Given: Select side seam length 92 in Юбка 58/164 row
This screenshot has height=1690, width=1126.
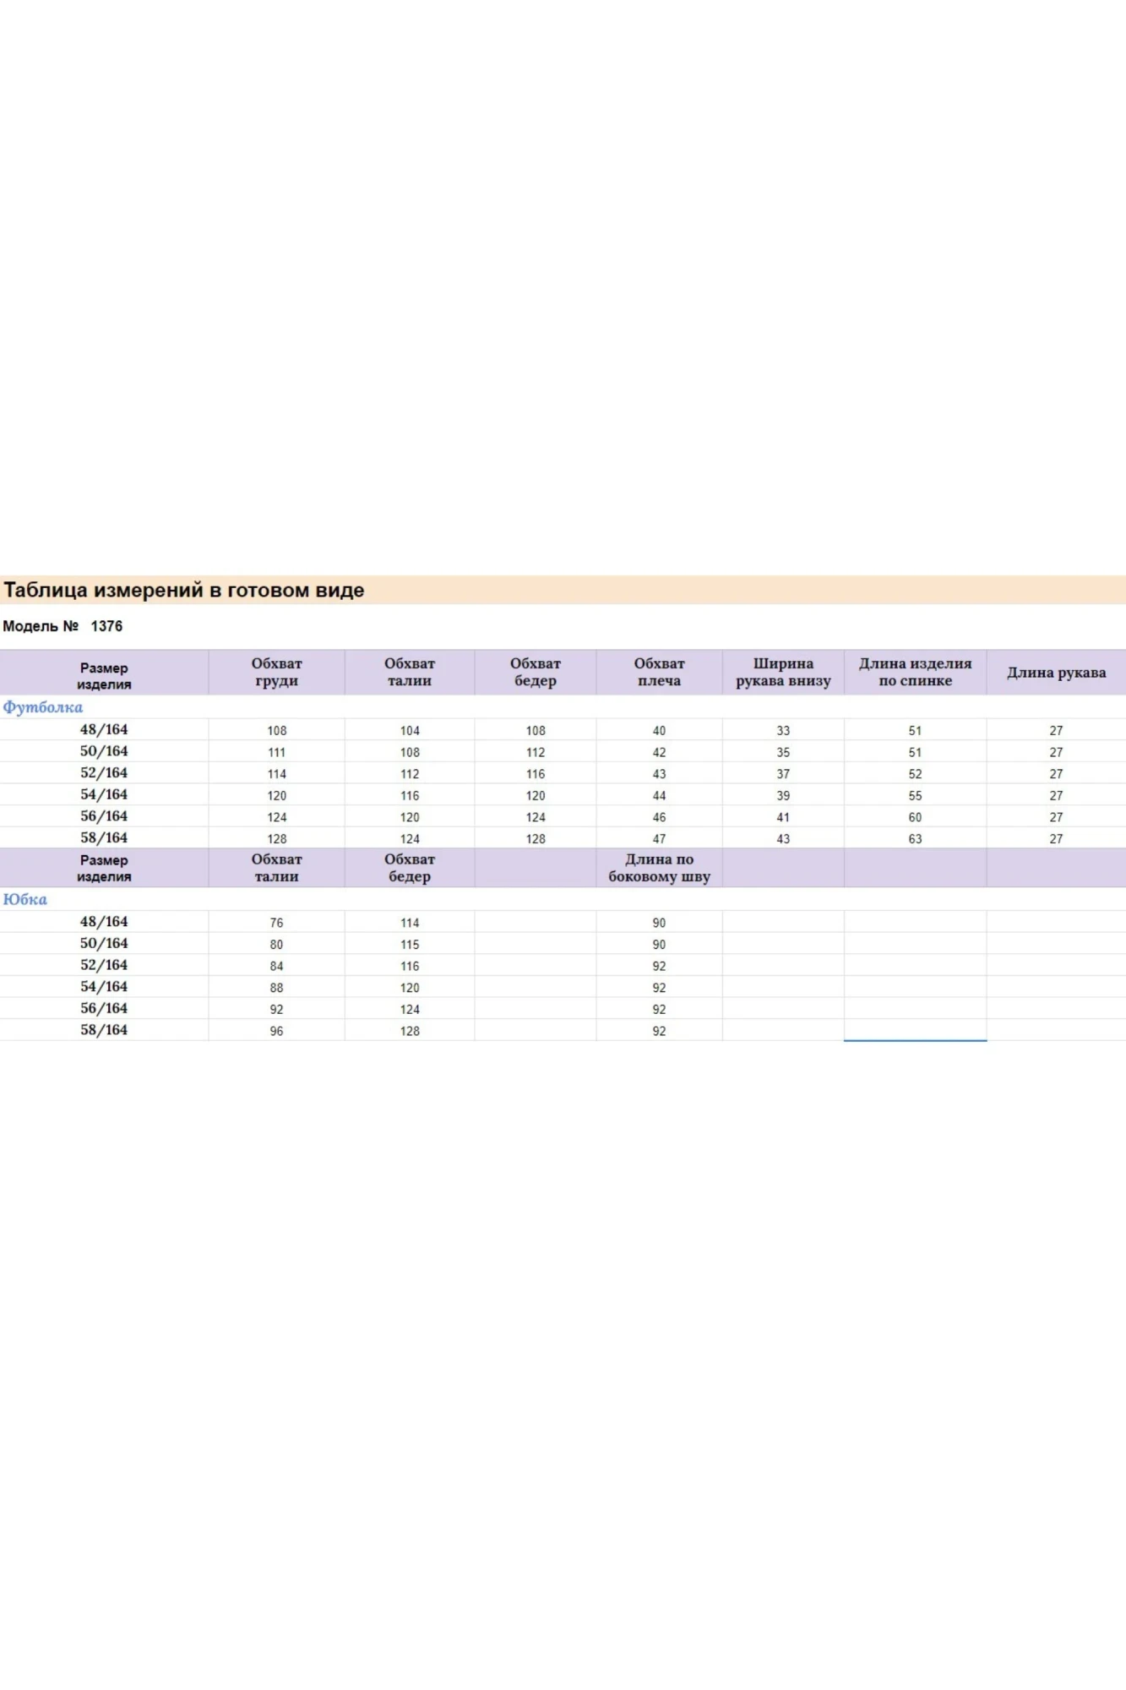Looking at the screenshot, I should 659,1031.
